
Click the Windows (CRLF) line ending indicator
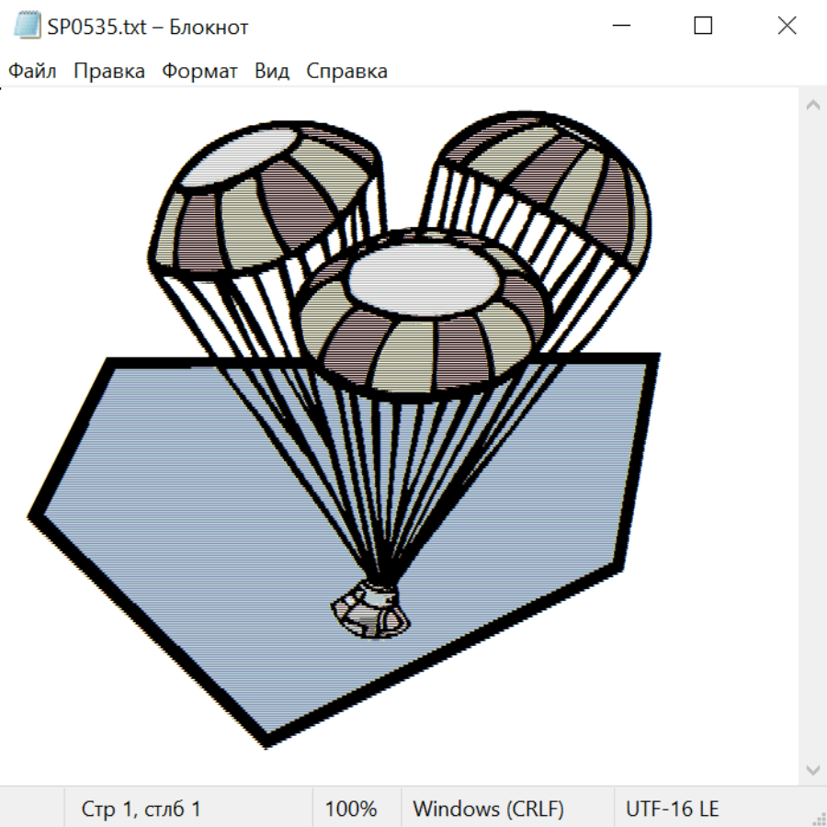point(488,809)
